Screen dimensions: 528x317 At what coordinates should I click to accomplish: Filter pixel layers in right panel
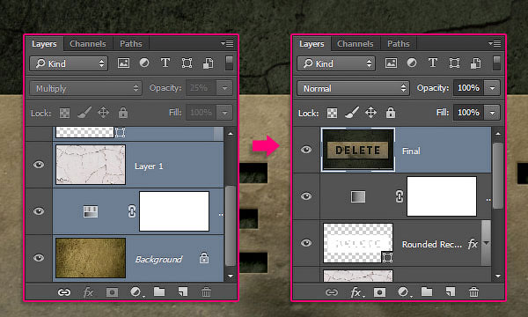pos(391,63)
